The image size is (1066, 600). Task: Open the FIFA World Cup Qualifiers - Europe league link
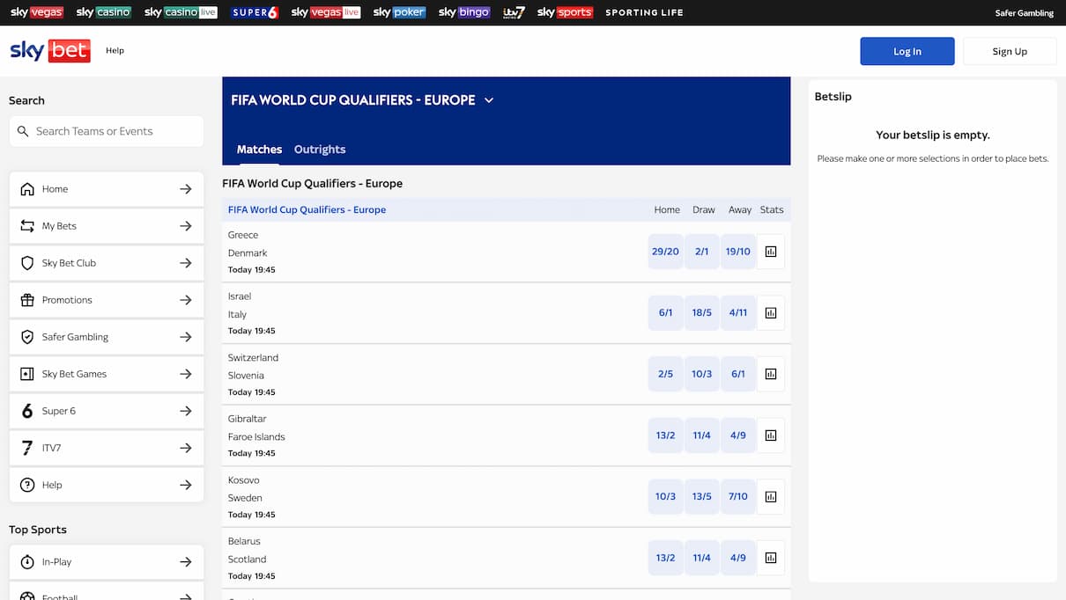[307, 210]
